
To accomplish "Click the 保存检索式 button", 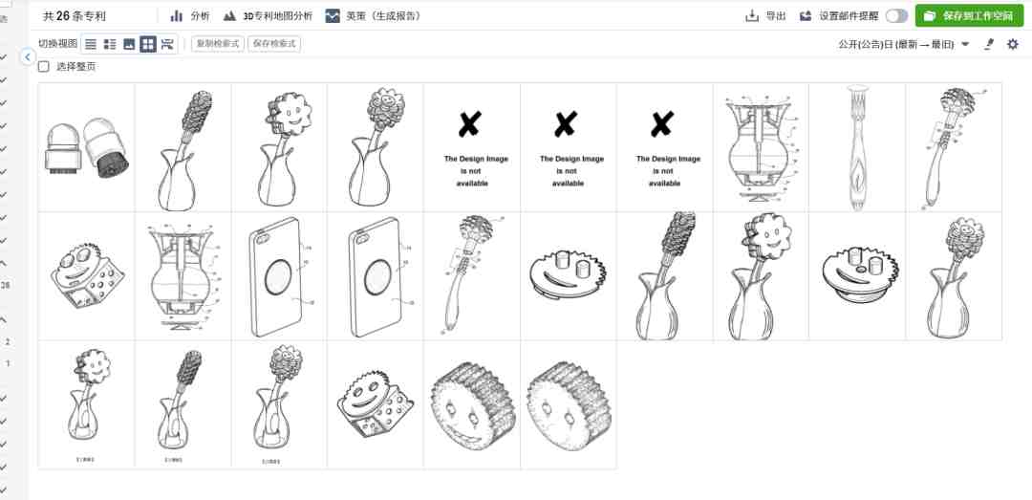I will tap(274, 44).
